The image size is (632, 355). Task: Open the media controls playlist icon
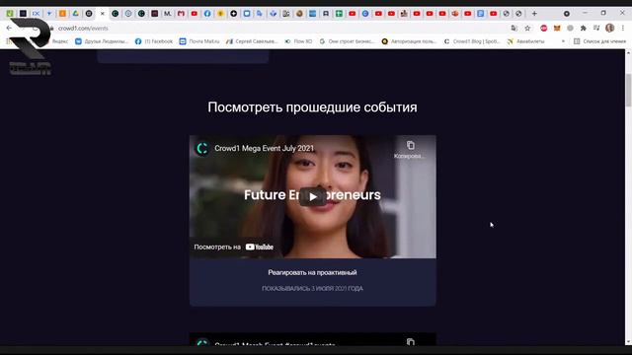(x=596, y=29)
